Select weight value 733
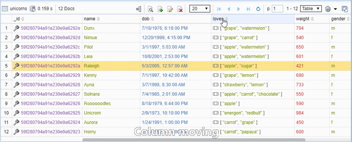 (300, 85)
